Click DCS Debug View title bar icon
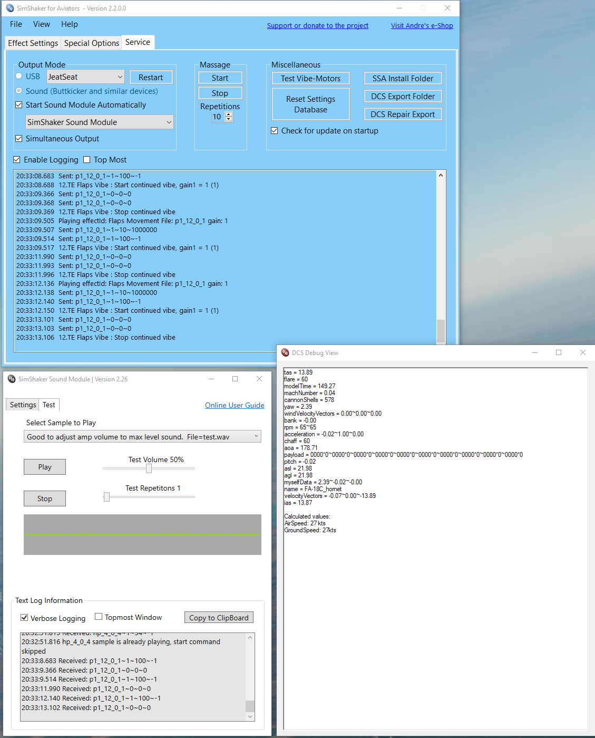This screenshot has width=595, height=738. 285,352
